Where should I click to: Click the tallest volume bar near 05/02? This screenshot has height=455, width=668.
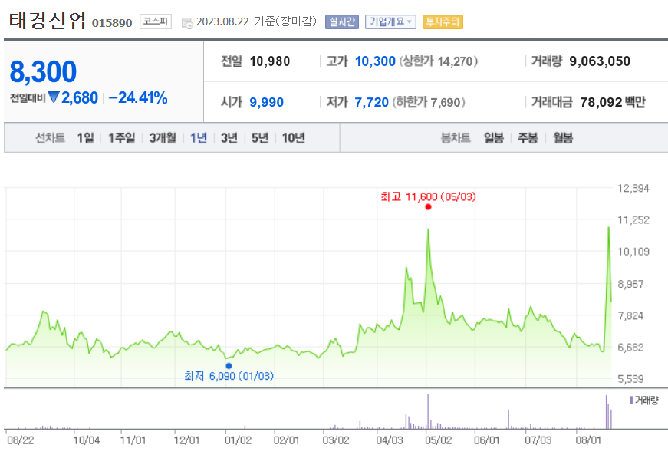[x=428, y=411]
